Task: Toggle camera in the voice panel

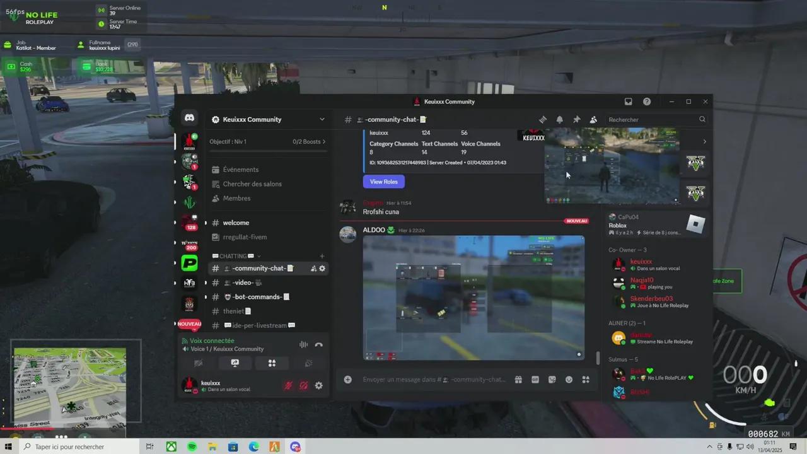Action: click(198, 363)
